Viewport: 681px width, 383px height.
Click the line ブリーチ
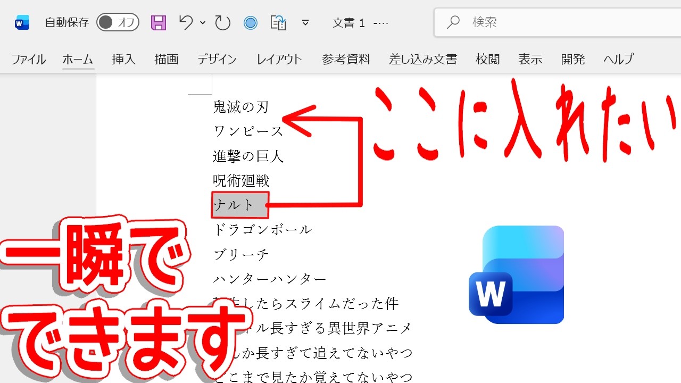pyautogui.click(x=241, y=255)
